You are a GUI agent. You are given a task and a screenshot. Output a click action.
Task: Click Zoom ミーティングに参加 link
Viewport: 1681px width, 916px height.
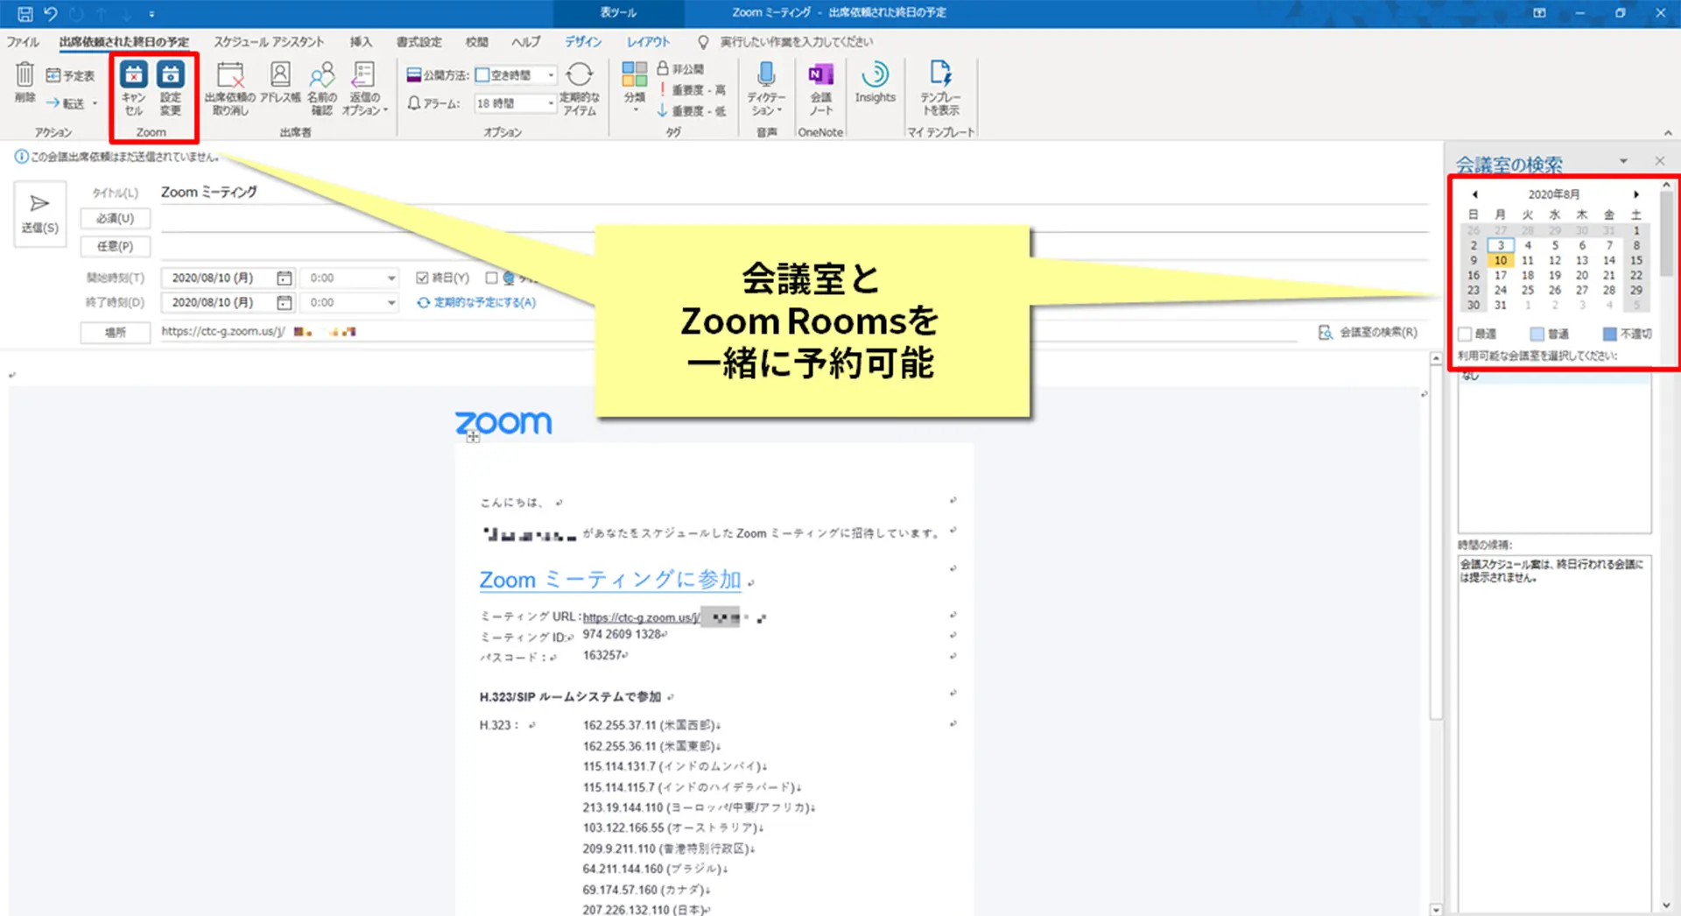[x=610, y=580]
